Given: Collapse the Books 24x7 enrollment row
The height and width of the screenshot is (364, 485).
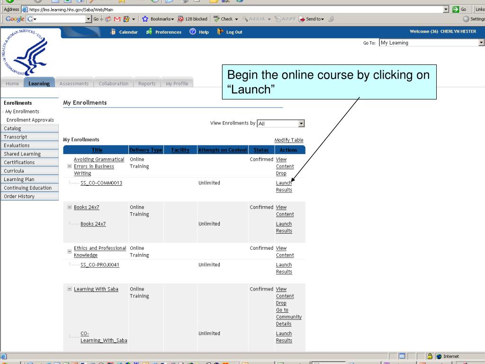Looking at the screenshot, I should click(x=70, y=207).
